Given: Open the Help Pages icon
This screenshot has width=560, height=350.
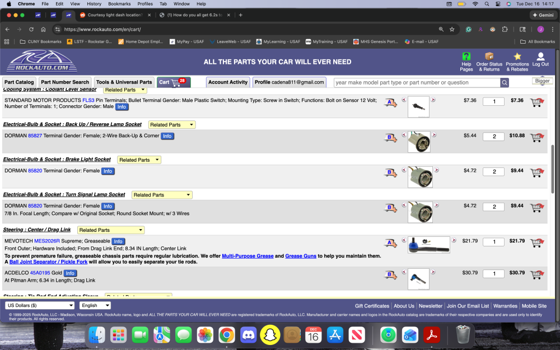Looking at the screenshot, I should [466, 62].
